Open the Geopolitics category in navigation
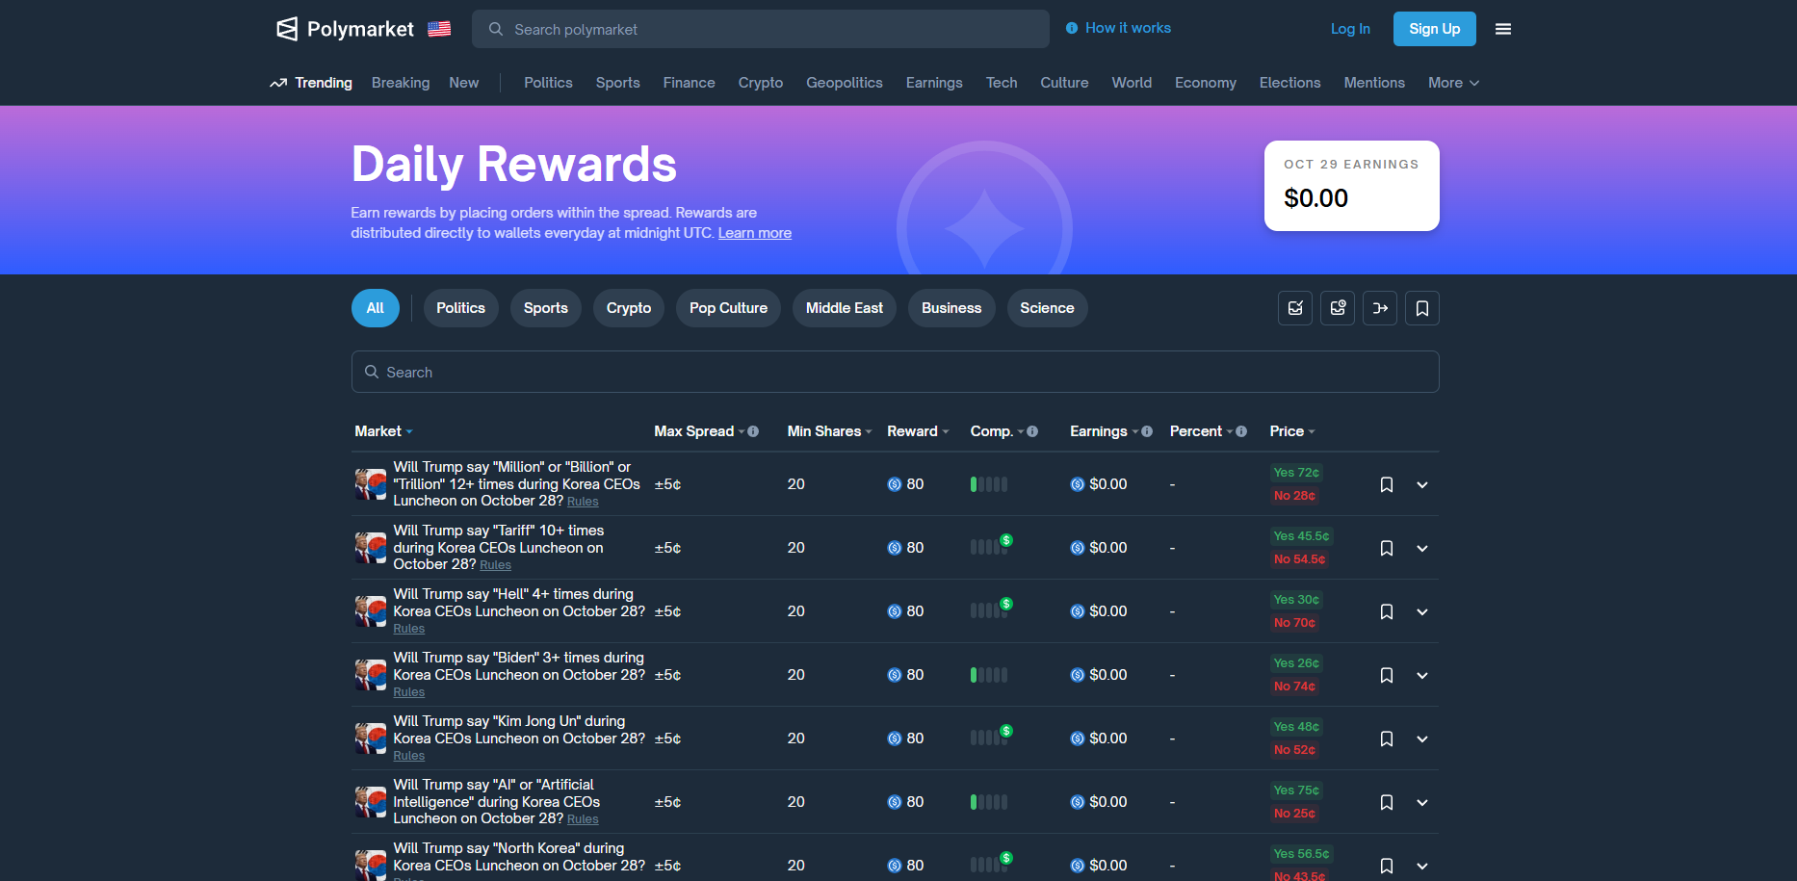The image size is (1797, 881). [845, 83]
